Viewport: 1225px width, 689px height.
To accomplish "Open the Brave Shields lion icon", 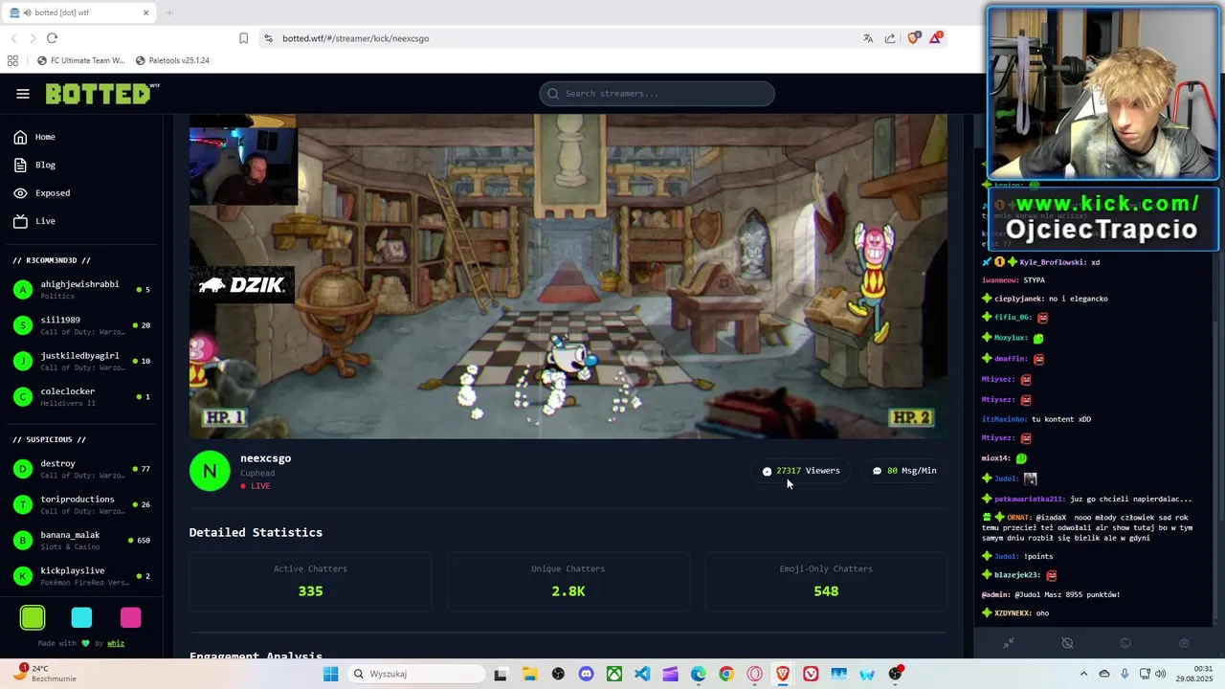I will (914, 38).
